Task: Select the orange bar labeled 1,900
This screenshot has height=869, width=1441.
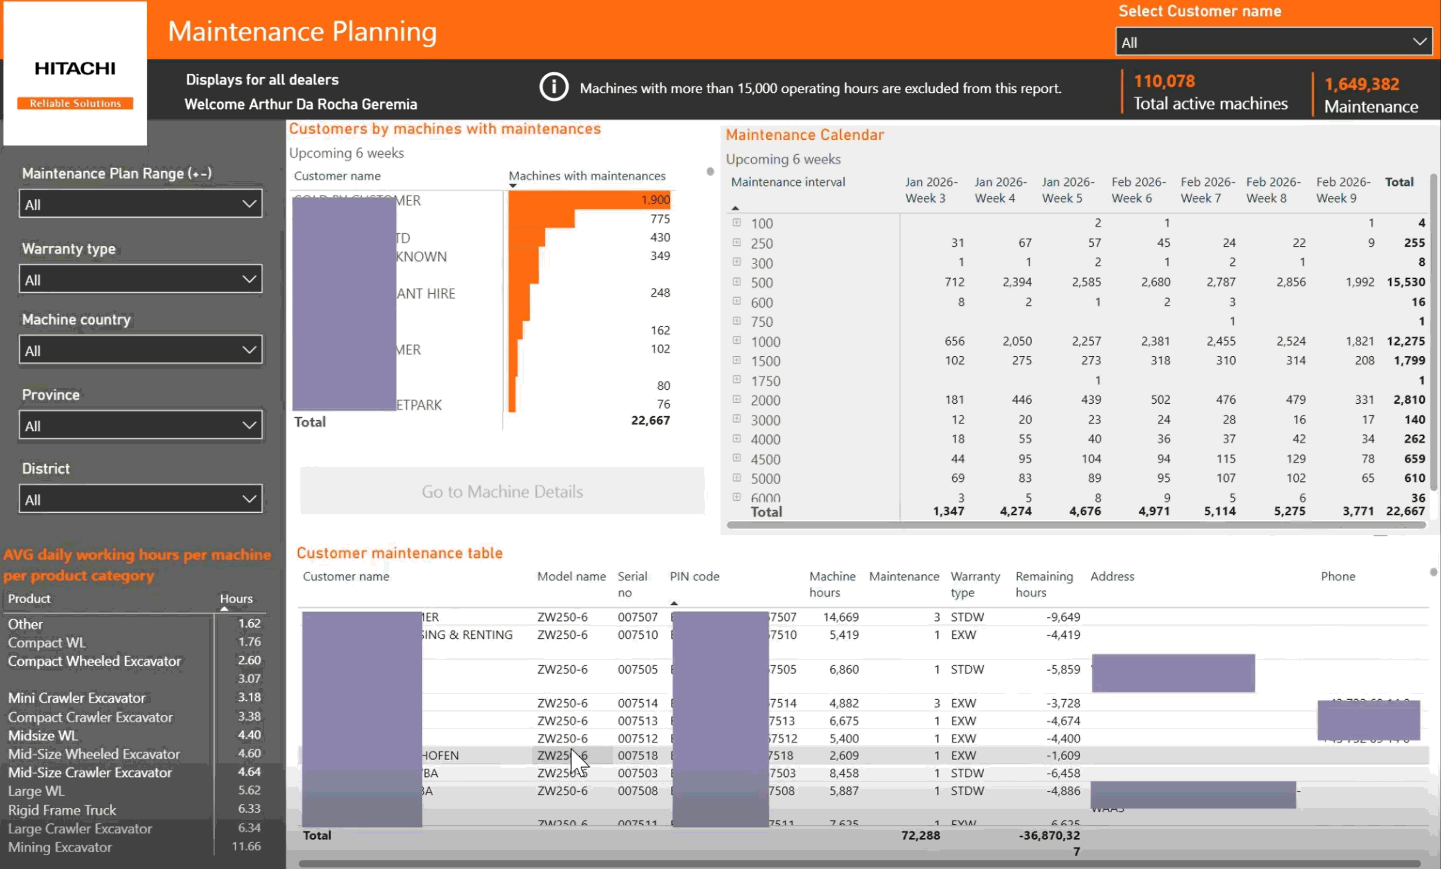Action: (589, 200)
